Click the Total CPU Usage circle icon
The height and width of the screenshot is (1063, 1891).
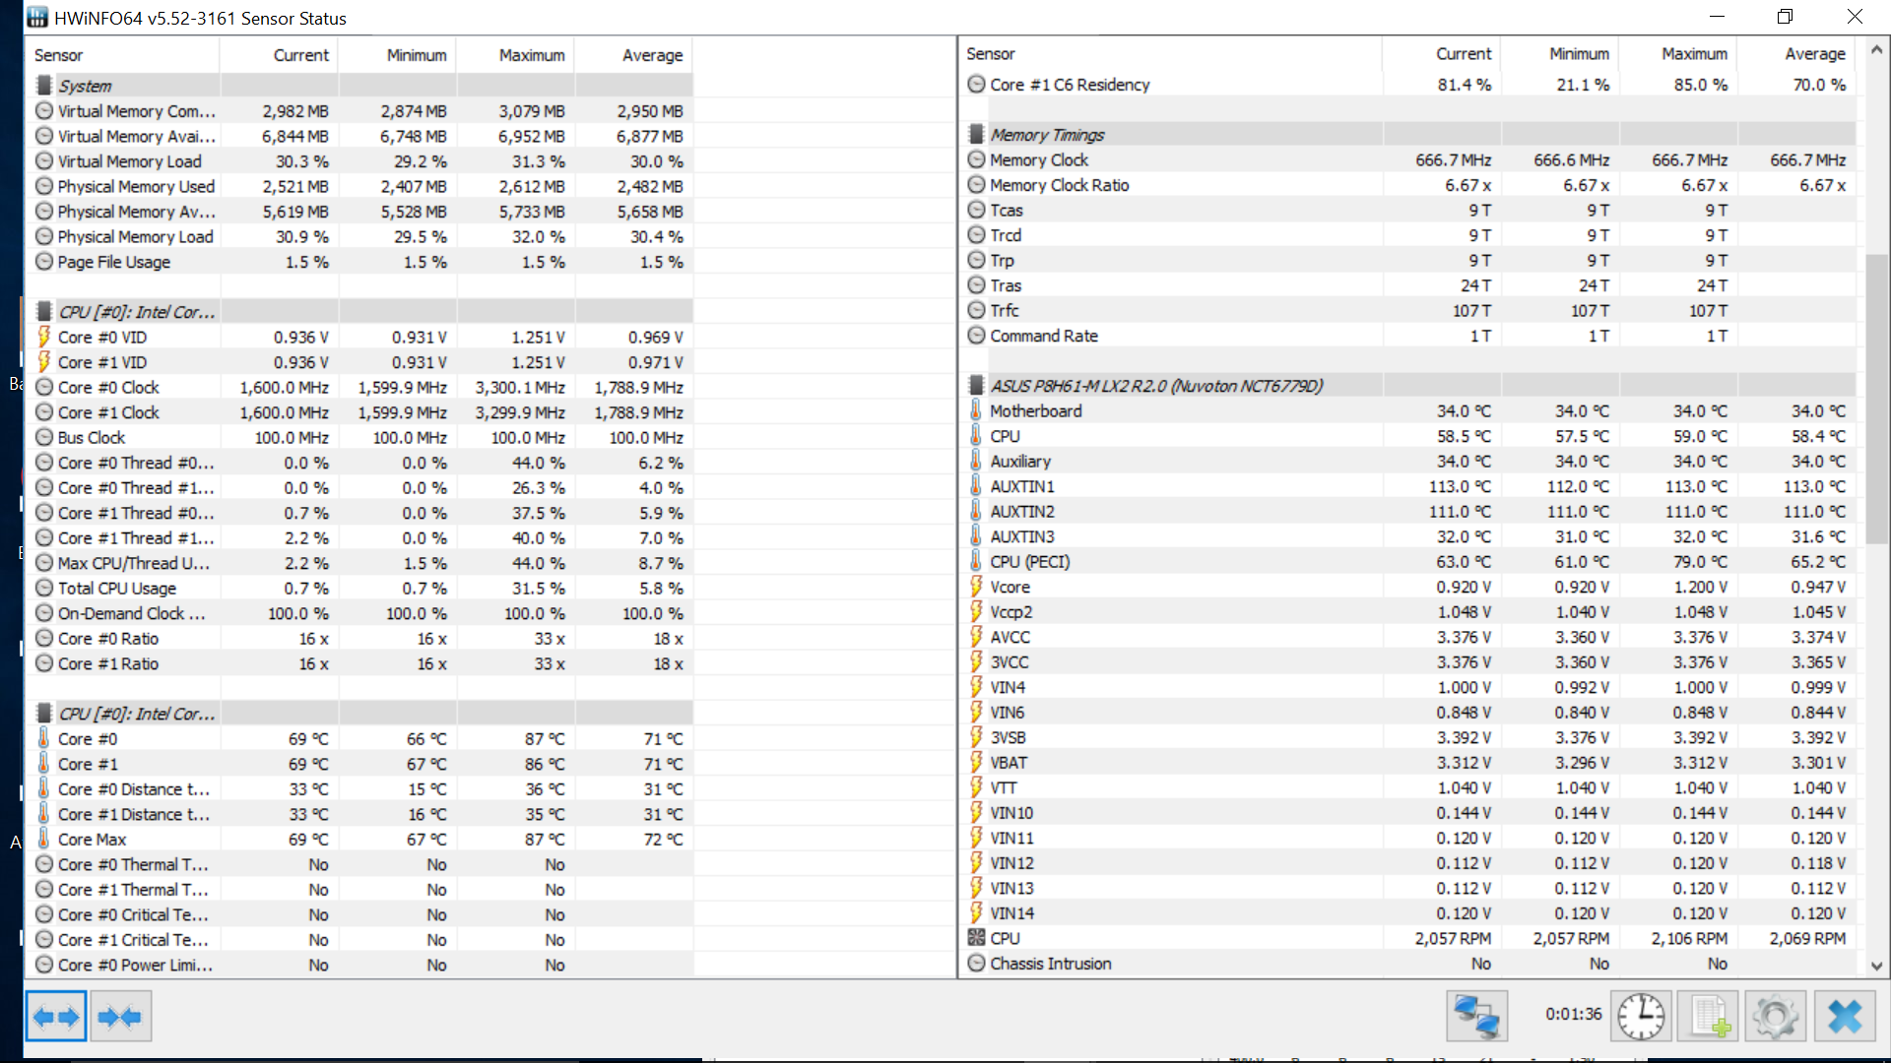pyautogui.click(x=44, y=588)
